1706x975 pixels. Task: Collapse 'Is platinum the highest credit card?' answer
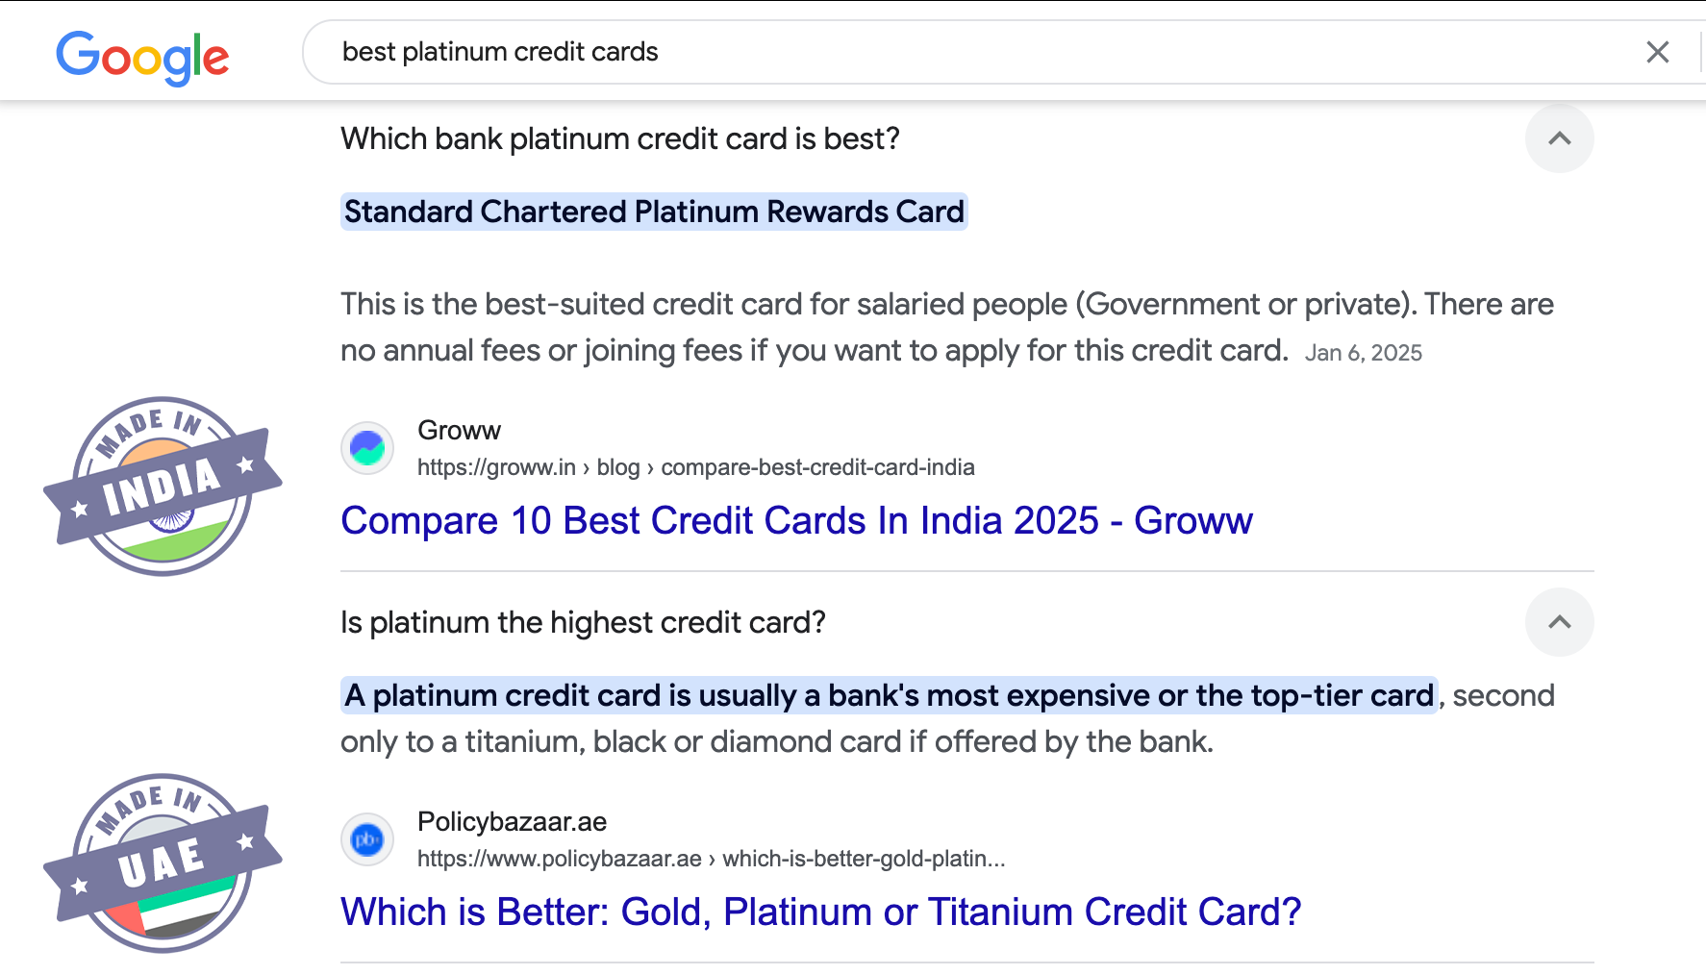(1559, 623)
